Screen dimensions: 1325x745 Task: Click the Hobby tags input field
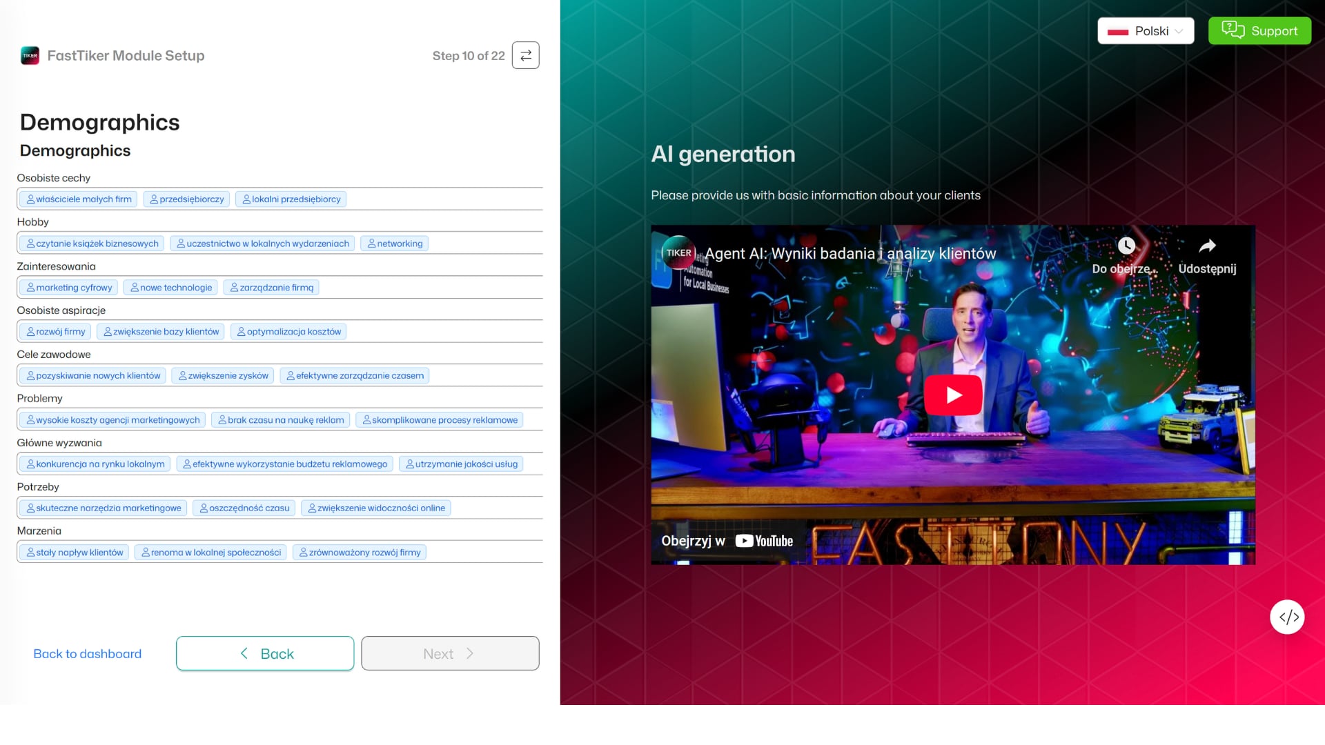(x=279, y=243)
